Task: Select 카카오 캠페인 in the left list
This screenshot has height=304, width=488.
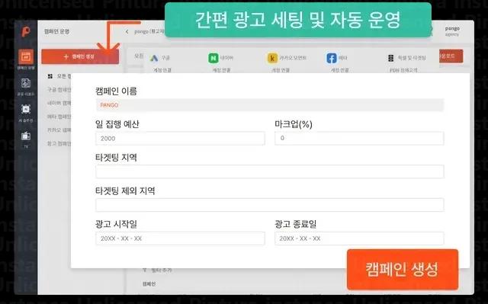Action: click(59, 130)
